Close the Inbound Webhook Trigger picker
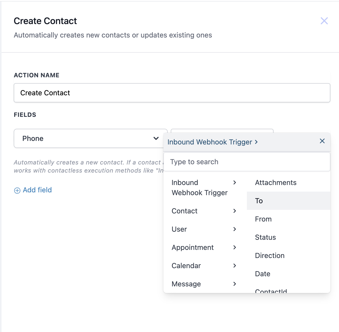Viewport: 339px width, 332px height. (x=322, y=141)
